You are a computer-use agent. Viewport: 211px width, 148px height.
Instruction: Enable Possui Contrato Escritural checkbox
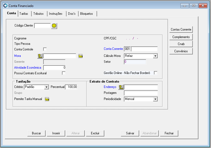(x=64, y=73)
